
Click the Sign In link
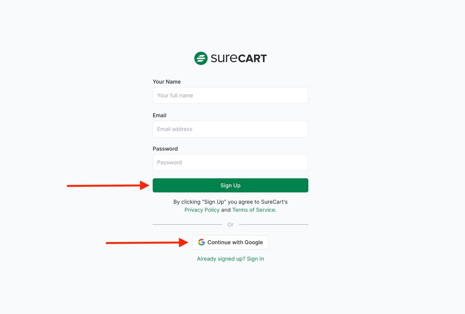[x=255, y=259]
